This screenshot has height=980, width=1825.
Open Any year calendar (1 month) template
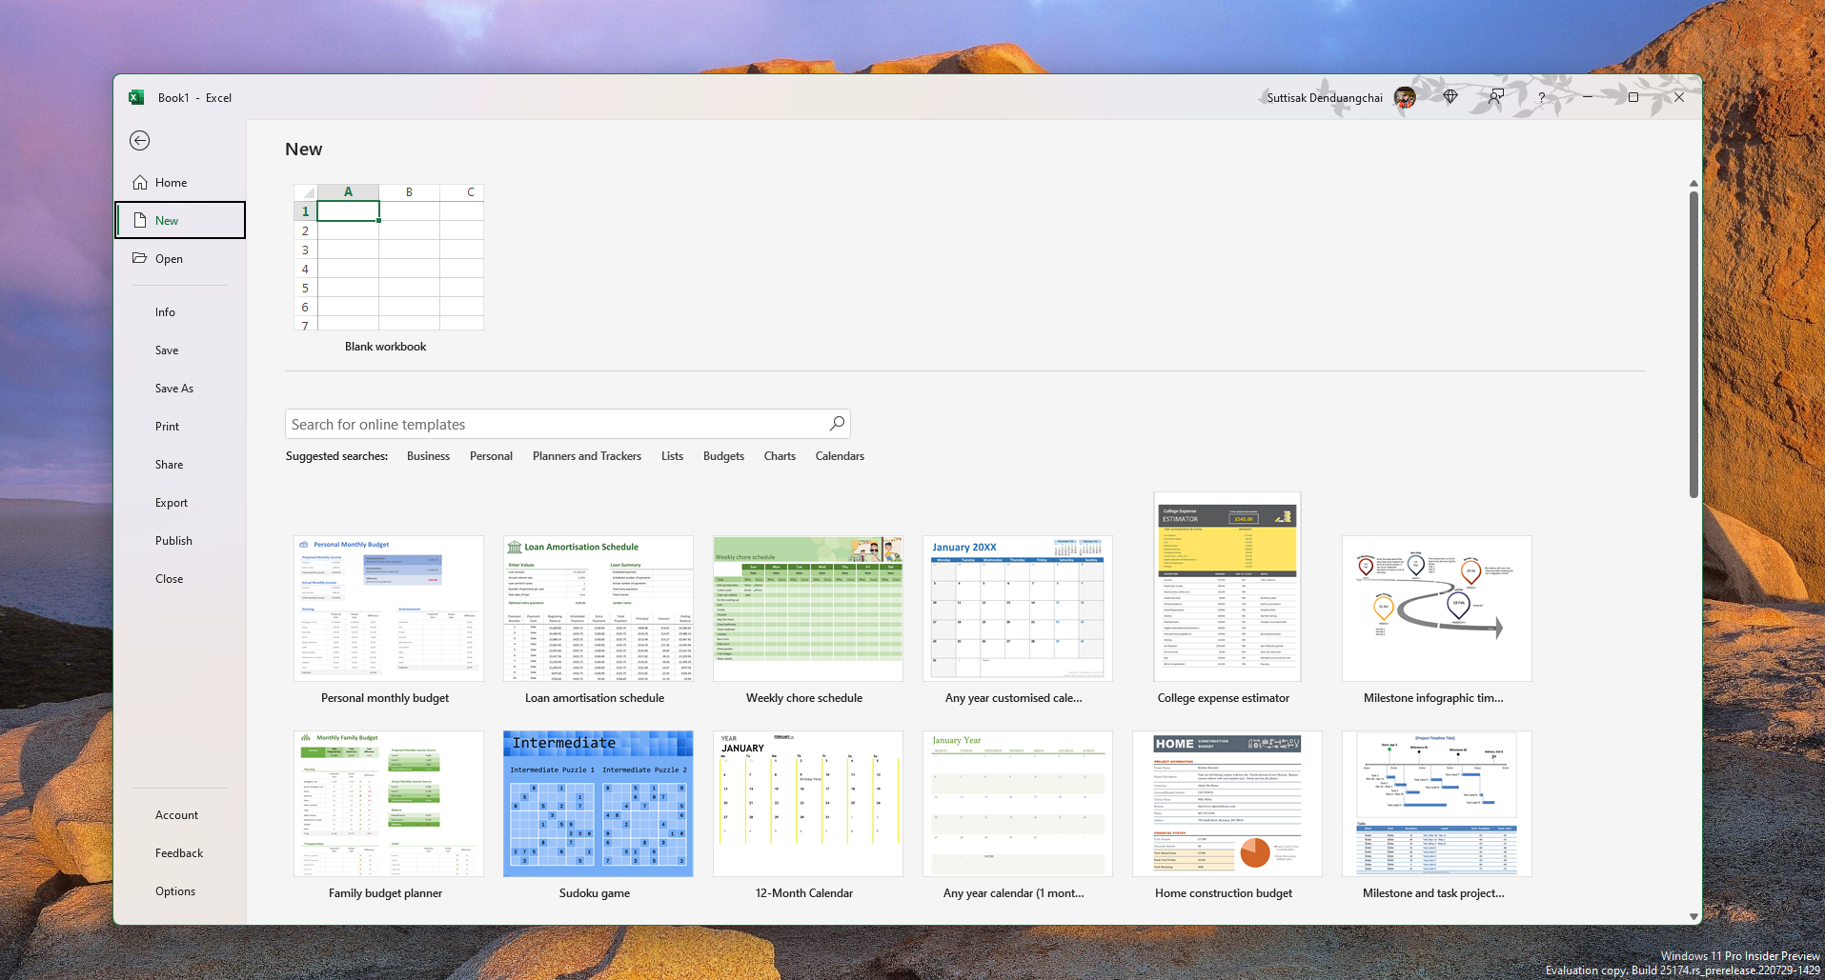coord(1018,804)
